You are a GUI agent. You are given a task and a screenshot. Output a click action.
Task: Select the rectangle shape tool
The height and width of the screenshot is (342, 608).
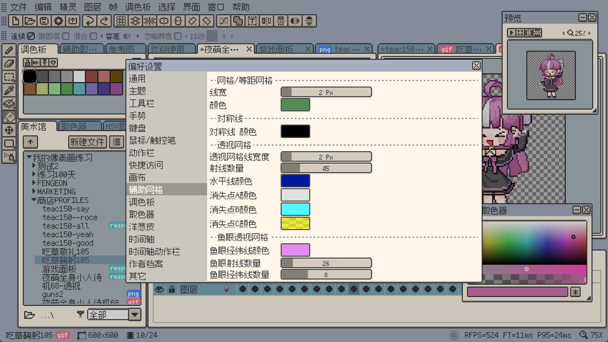click(9, 143)
